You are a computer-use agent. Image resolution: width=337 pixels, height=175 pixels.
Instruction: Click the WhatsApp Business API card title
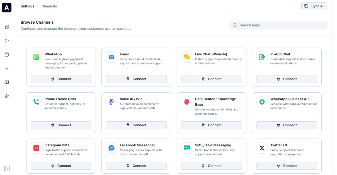pyautogui.click(x=290, y=99)
